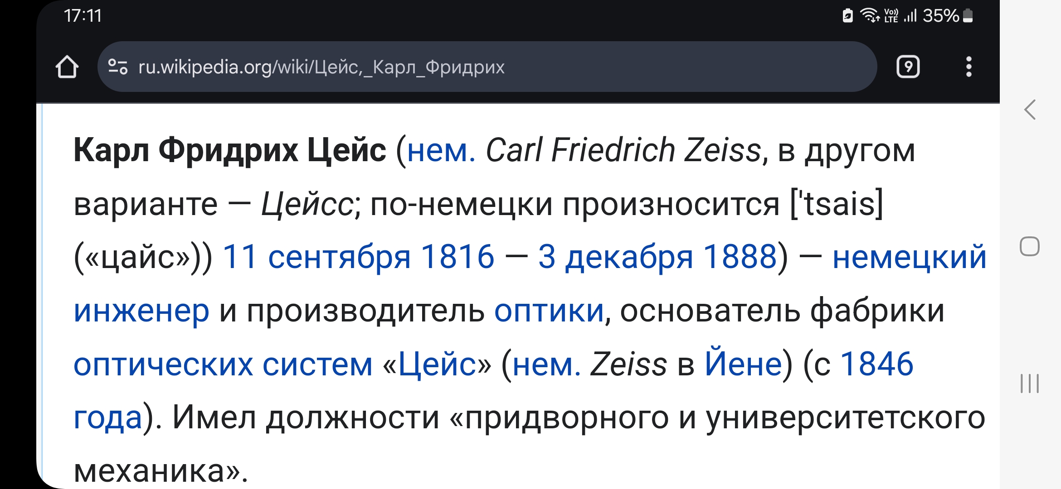1061x489 pixels.
Task: Open Chrome three-dot overflow menu
Action: pyautogui.click(x=969, y=67)
